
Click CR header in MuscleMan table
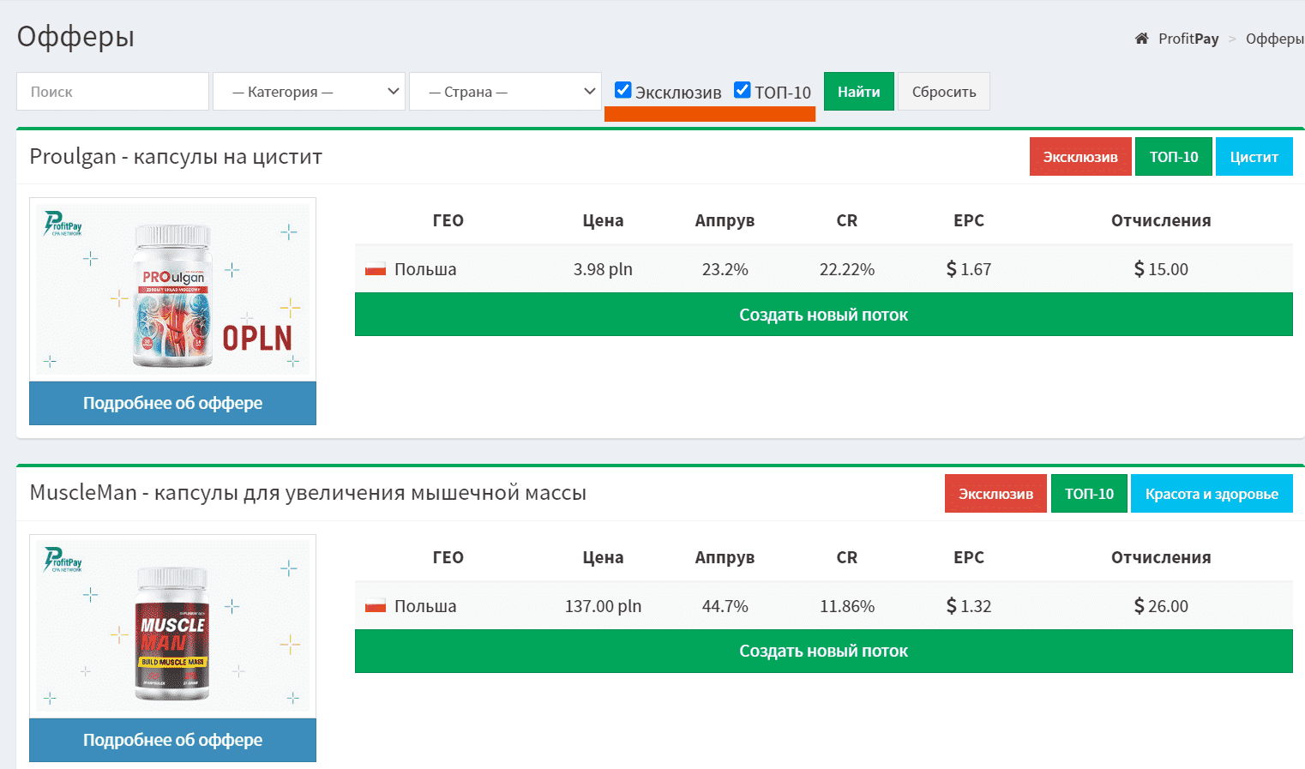click(847, 557)
